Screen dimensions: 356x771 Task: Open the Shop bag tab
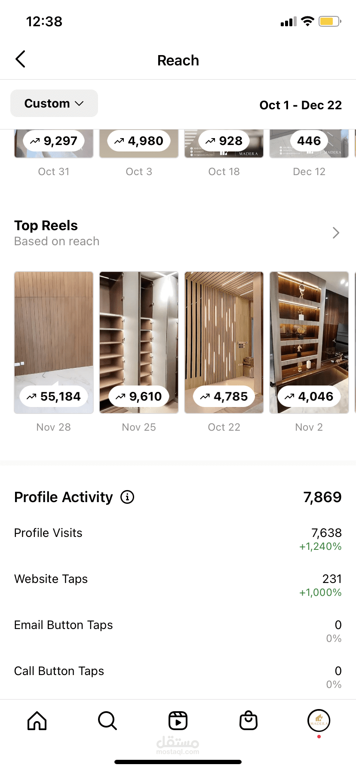click(249, 721)
